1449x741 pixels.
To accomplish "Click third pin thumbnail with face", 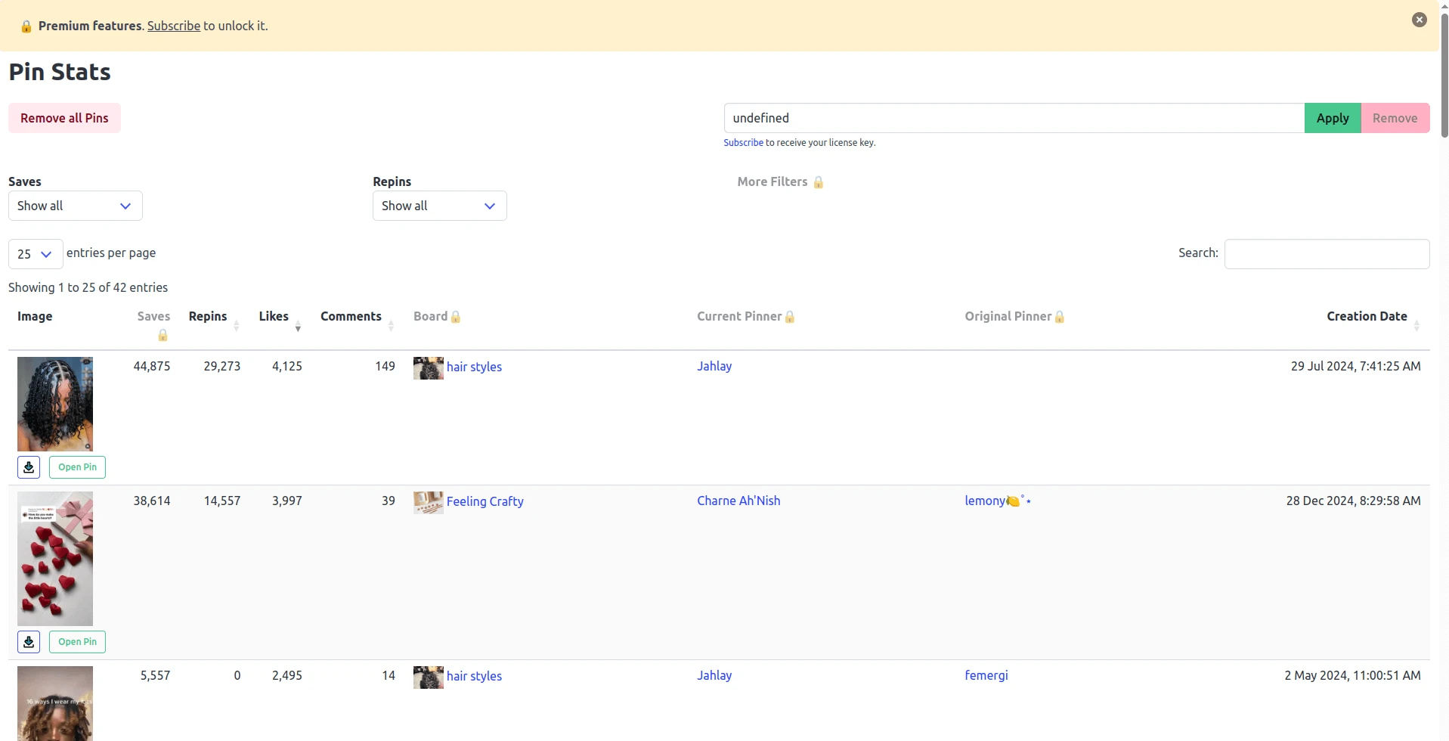I will tap(55, 703).
